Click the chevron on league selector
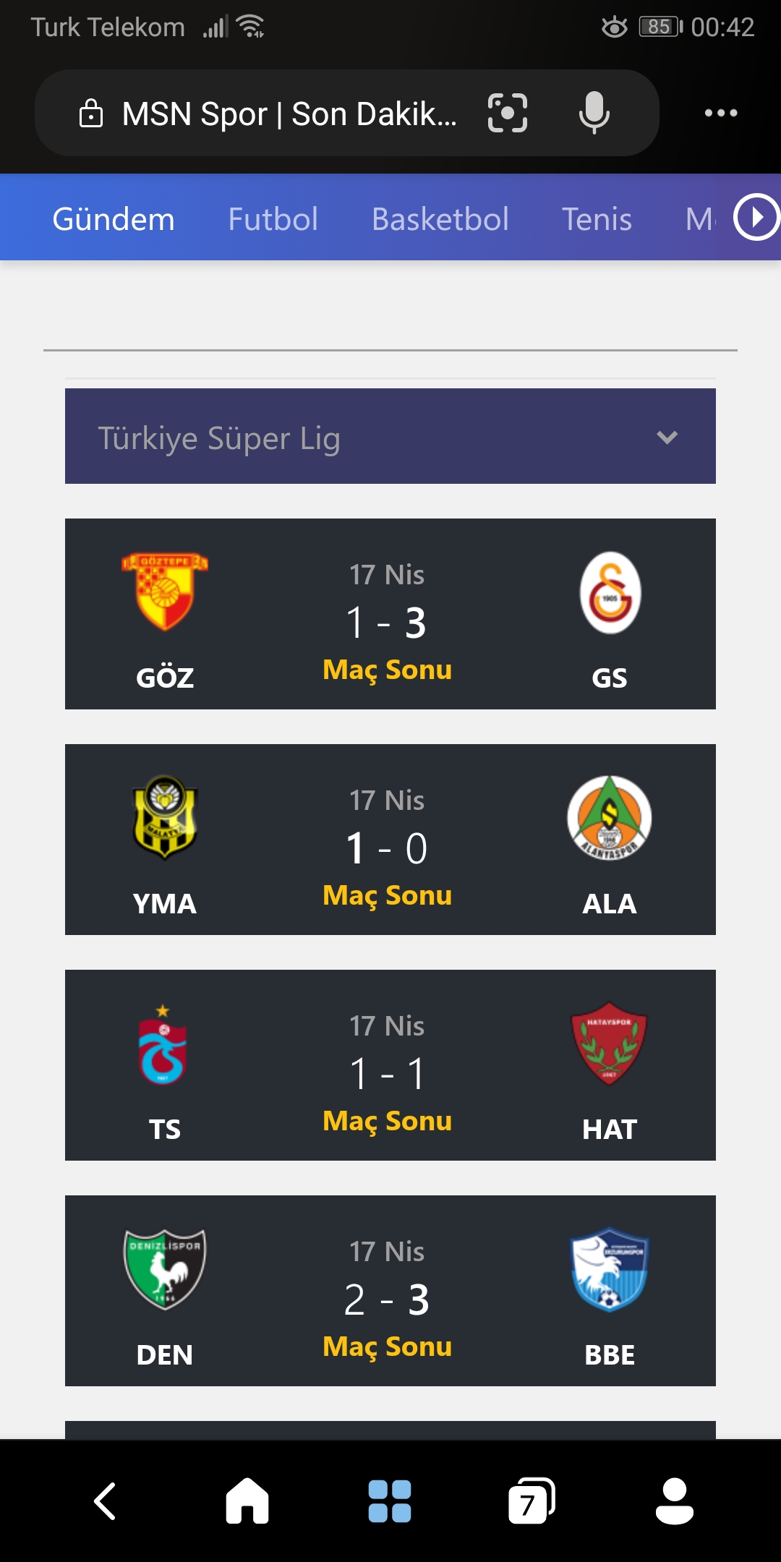The image size is (781, 1562). [x=667, y=437]
